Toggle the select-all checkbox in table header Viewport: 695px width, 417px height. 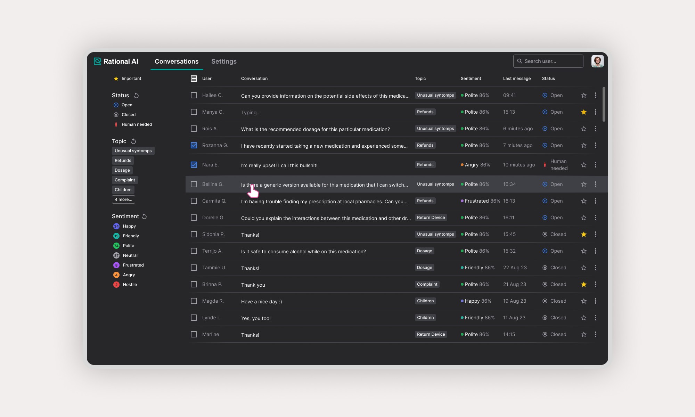coord(194,79)
